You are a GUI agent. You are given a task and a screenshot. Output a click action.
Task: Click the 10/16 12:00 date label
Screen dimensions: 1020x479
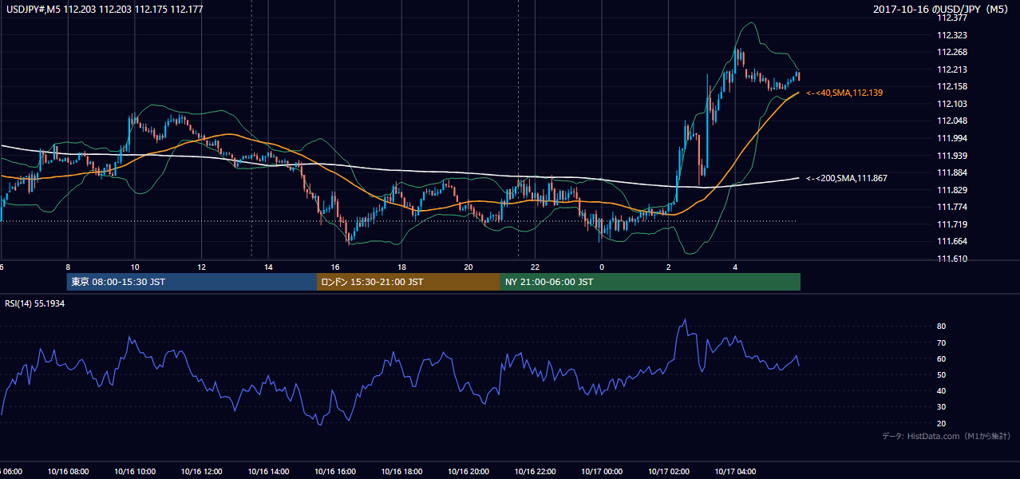coord(201,472)
